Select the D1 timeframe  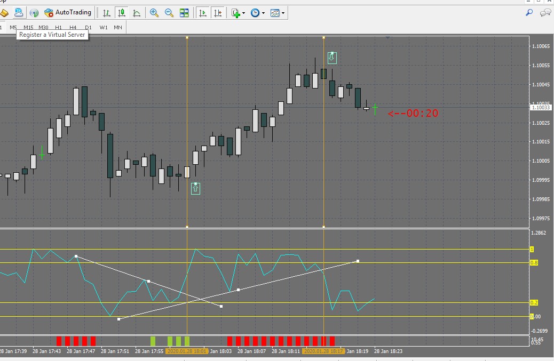[x=88, y=27]
